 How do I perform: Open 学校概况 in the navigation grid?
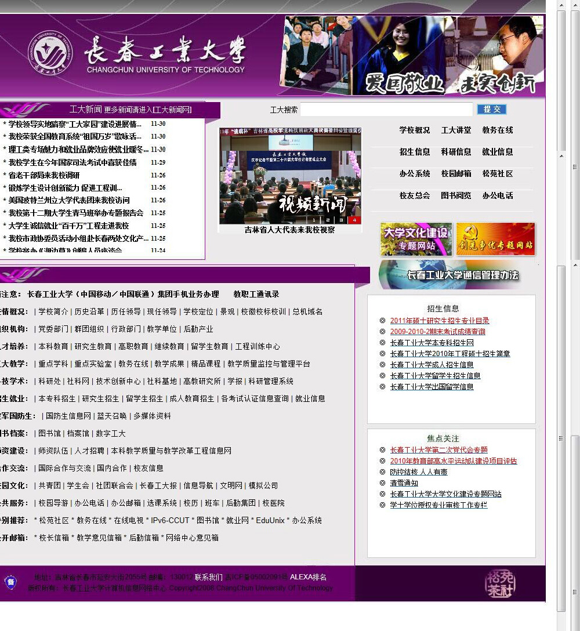pos(415,130)
